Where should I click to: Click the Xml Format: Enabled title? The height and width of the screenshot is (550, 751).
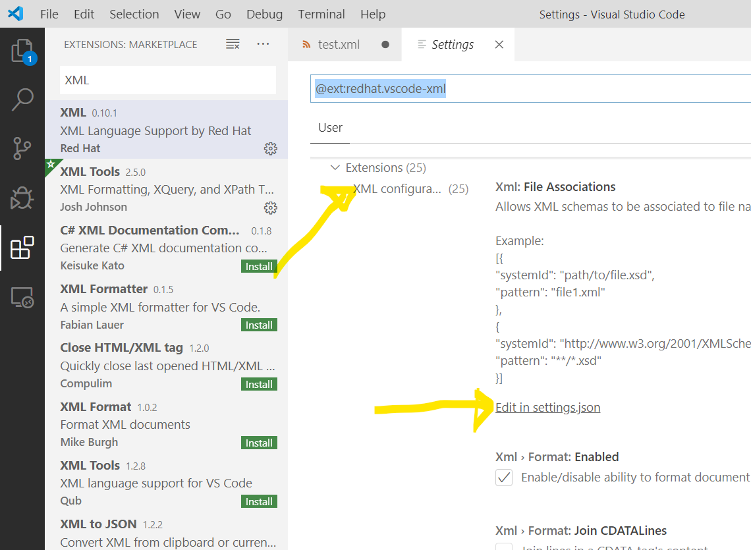click(557, 457)
